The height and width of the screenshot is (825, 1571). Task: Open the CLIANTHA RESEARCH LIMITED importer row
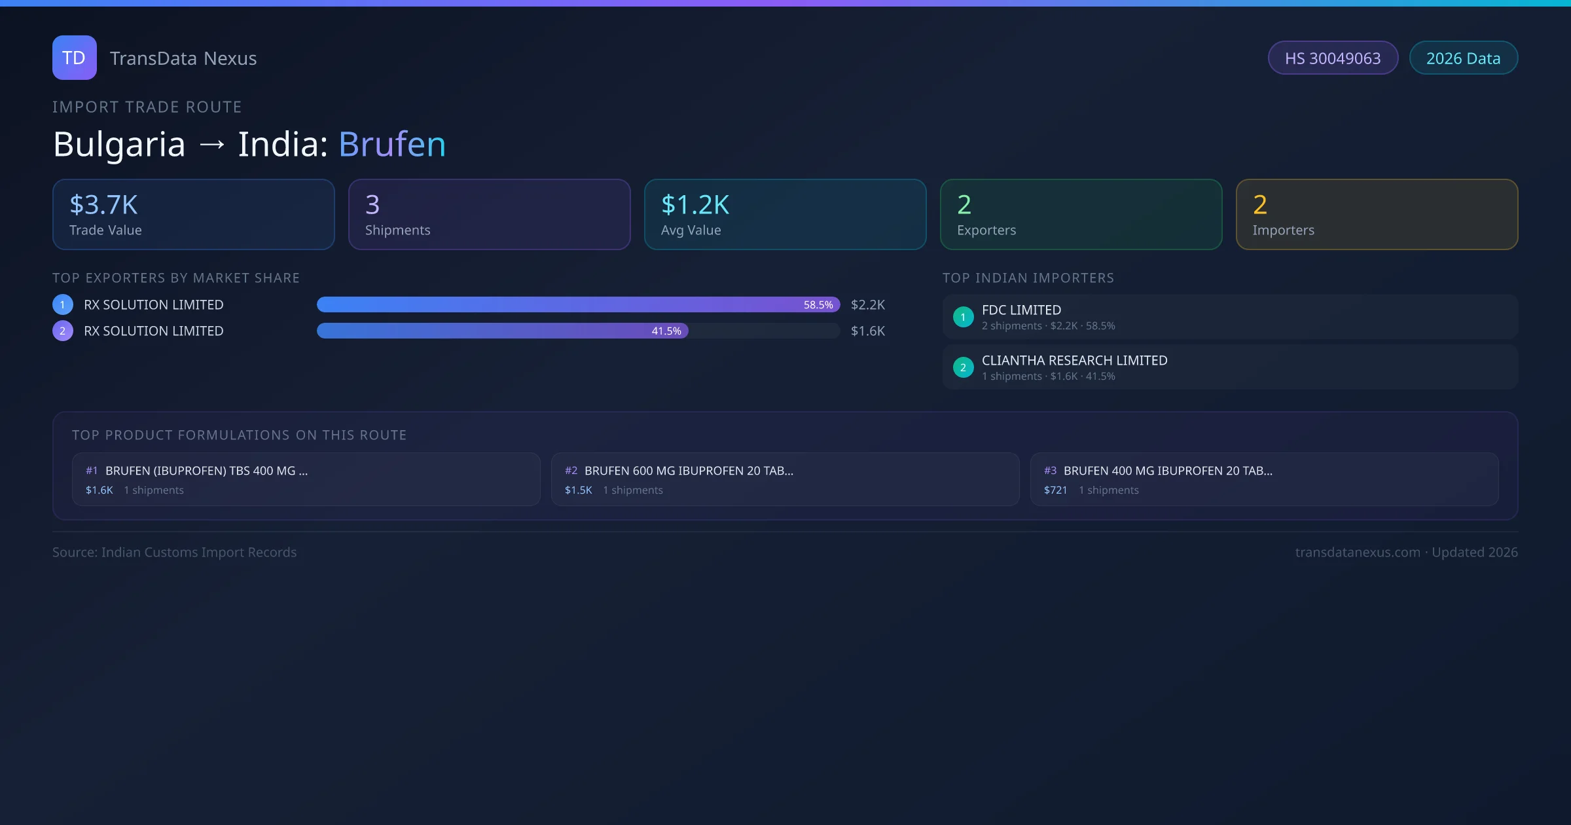pos(1230,367)
